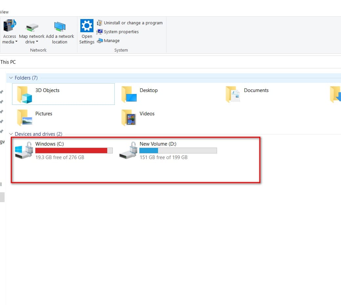Select the New Volume (D:) drive icon
Viewport: 341px width, 305px height.
(128, 150)
